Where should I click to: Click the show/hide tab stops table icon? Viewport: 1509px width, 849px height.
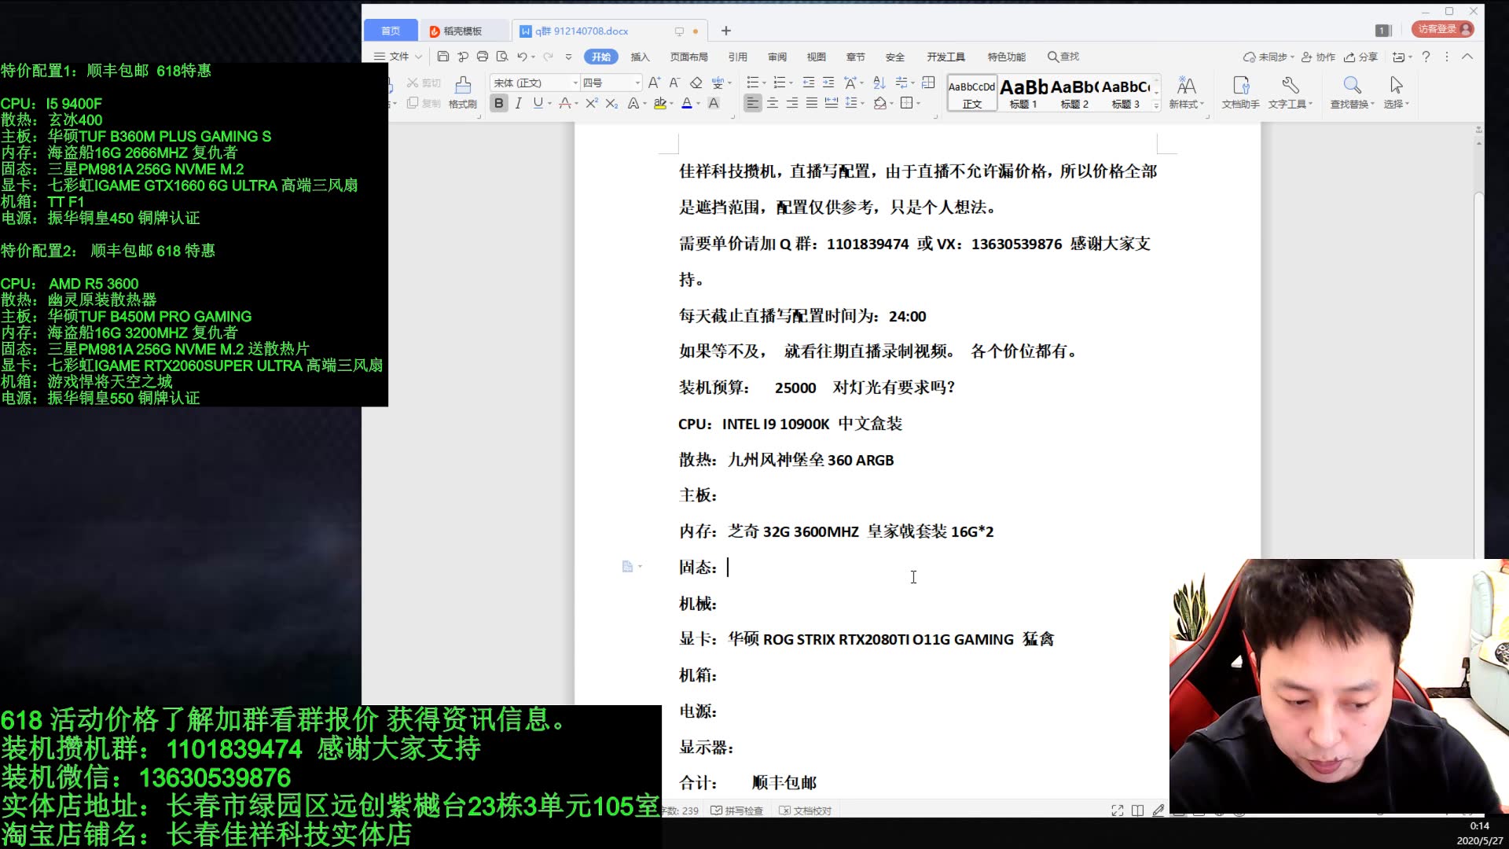(928, 83)
